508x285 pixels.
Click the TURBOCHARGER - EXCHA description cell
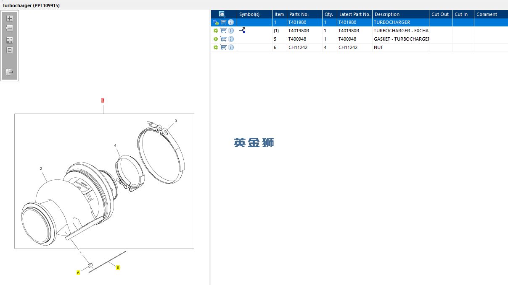pos(401,31)
